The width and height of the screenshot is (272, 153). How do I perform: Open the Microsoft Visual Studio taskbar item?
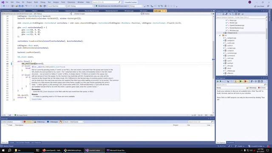click(116, 150)
